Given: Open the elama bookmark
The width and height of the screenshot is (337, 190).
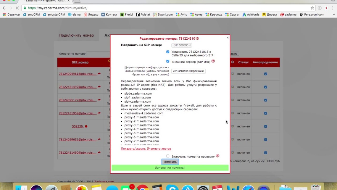Looking at the screenshot, I should coord(74,15).
